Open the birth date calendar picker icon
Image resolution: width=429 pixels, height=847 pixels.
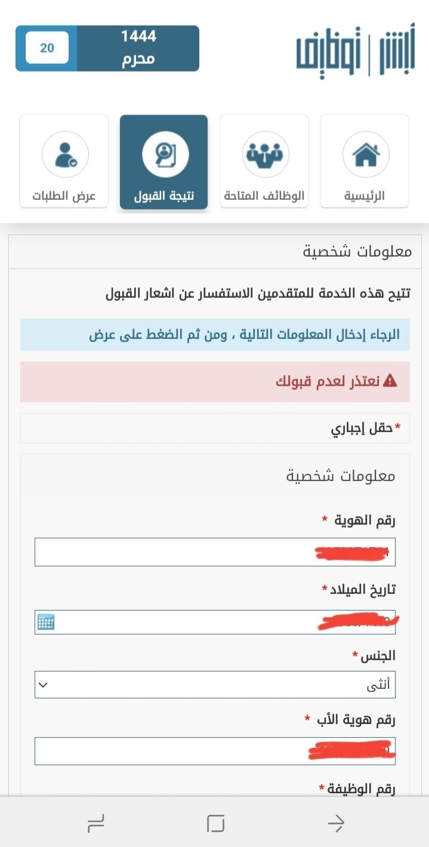click(x=46, y=622)
